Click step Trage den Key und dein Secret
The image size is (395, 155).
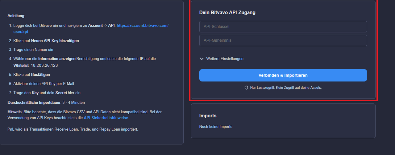click(x=47, y=93)
